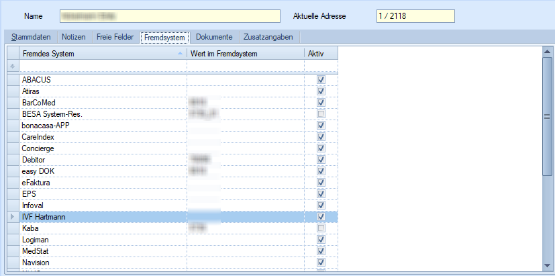Click the scrollbar up arrow
555x276 pixels.
(547, 52)
